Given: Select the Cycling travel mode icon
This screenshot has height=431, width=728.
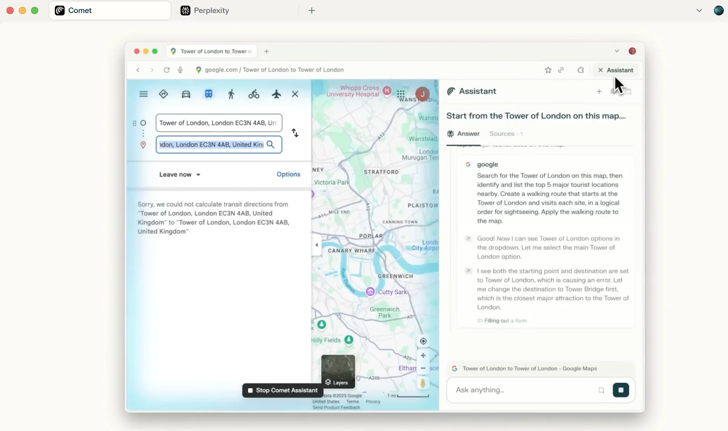Looking at the screenshot, I should pos(253,94).
